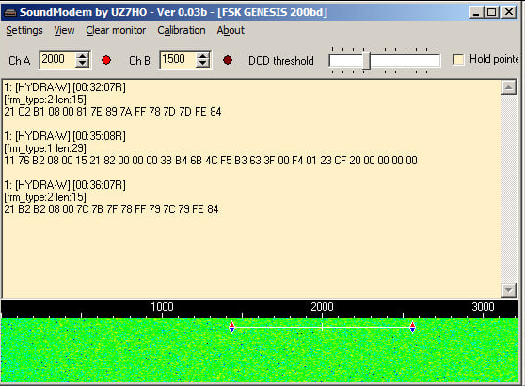Click the DCD threshold slider handle
The width and height of the screenshot is (525, 386).
367,60
